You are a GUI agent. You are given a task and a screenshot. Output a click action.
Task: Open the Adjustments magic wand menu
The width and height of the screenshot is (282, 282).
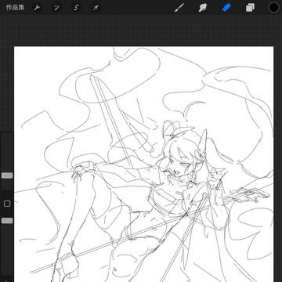tap(56, 8)
